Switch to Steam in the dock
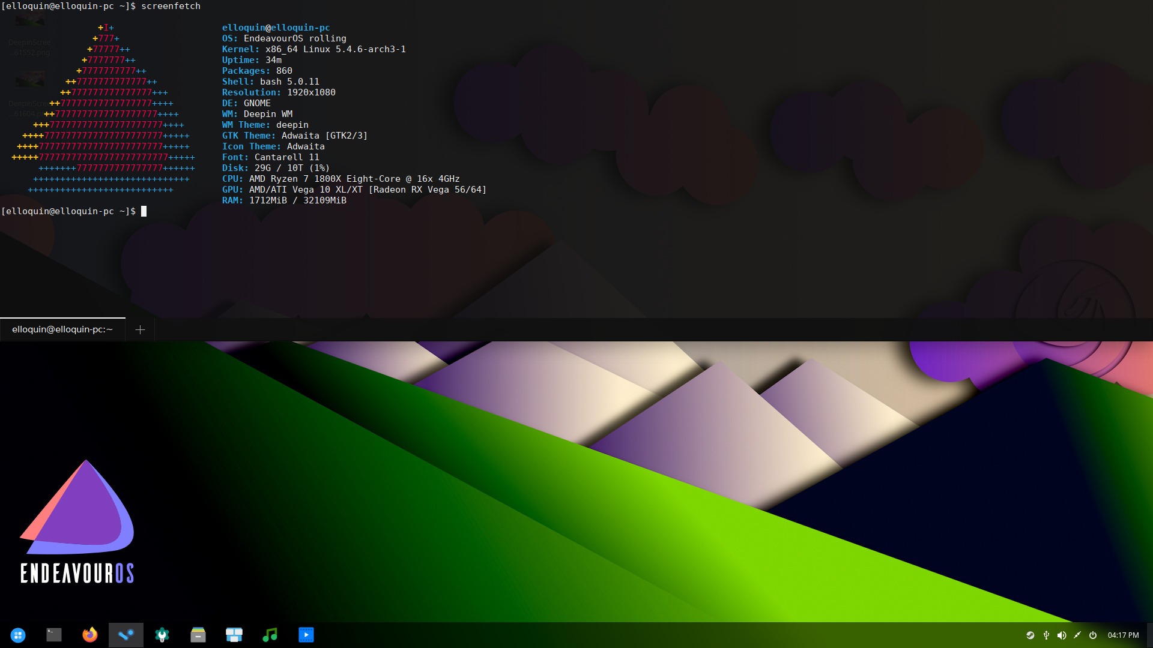The height and width of the screenshot is (648, 1153). click(x=126, y=635)
